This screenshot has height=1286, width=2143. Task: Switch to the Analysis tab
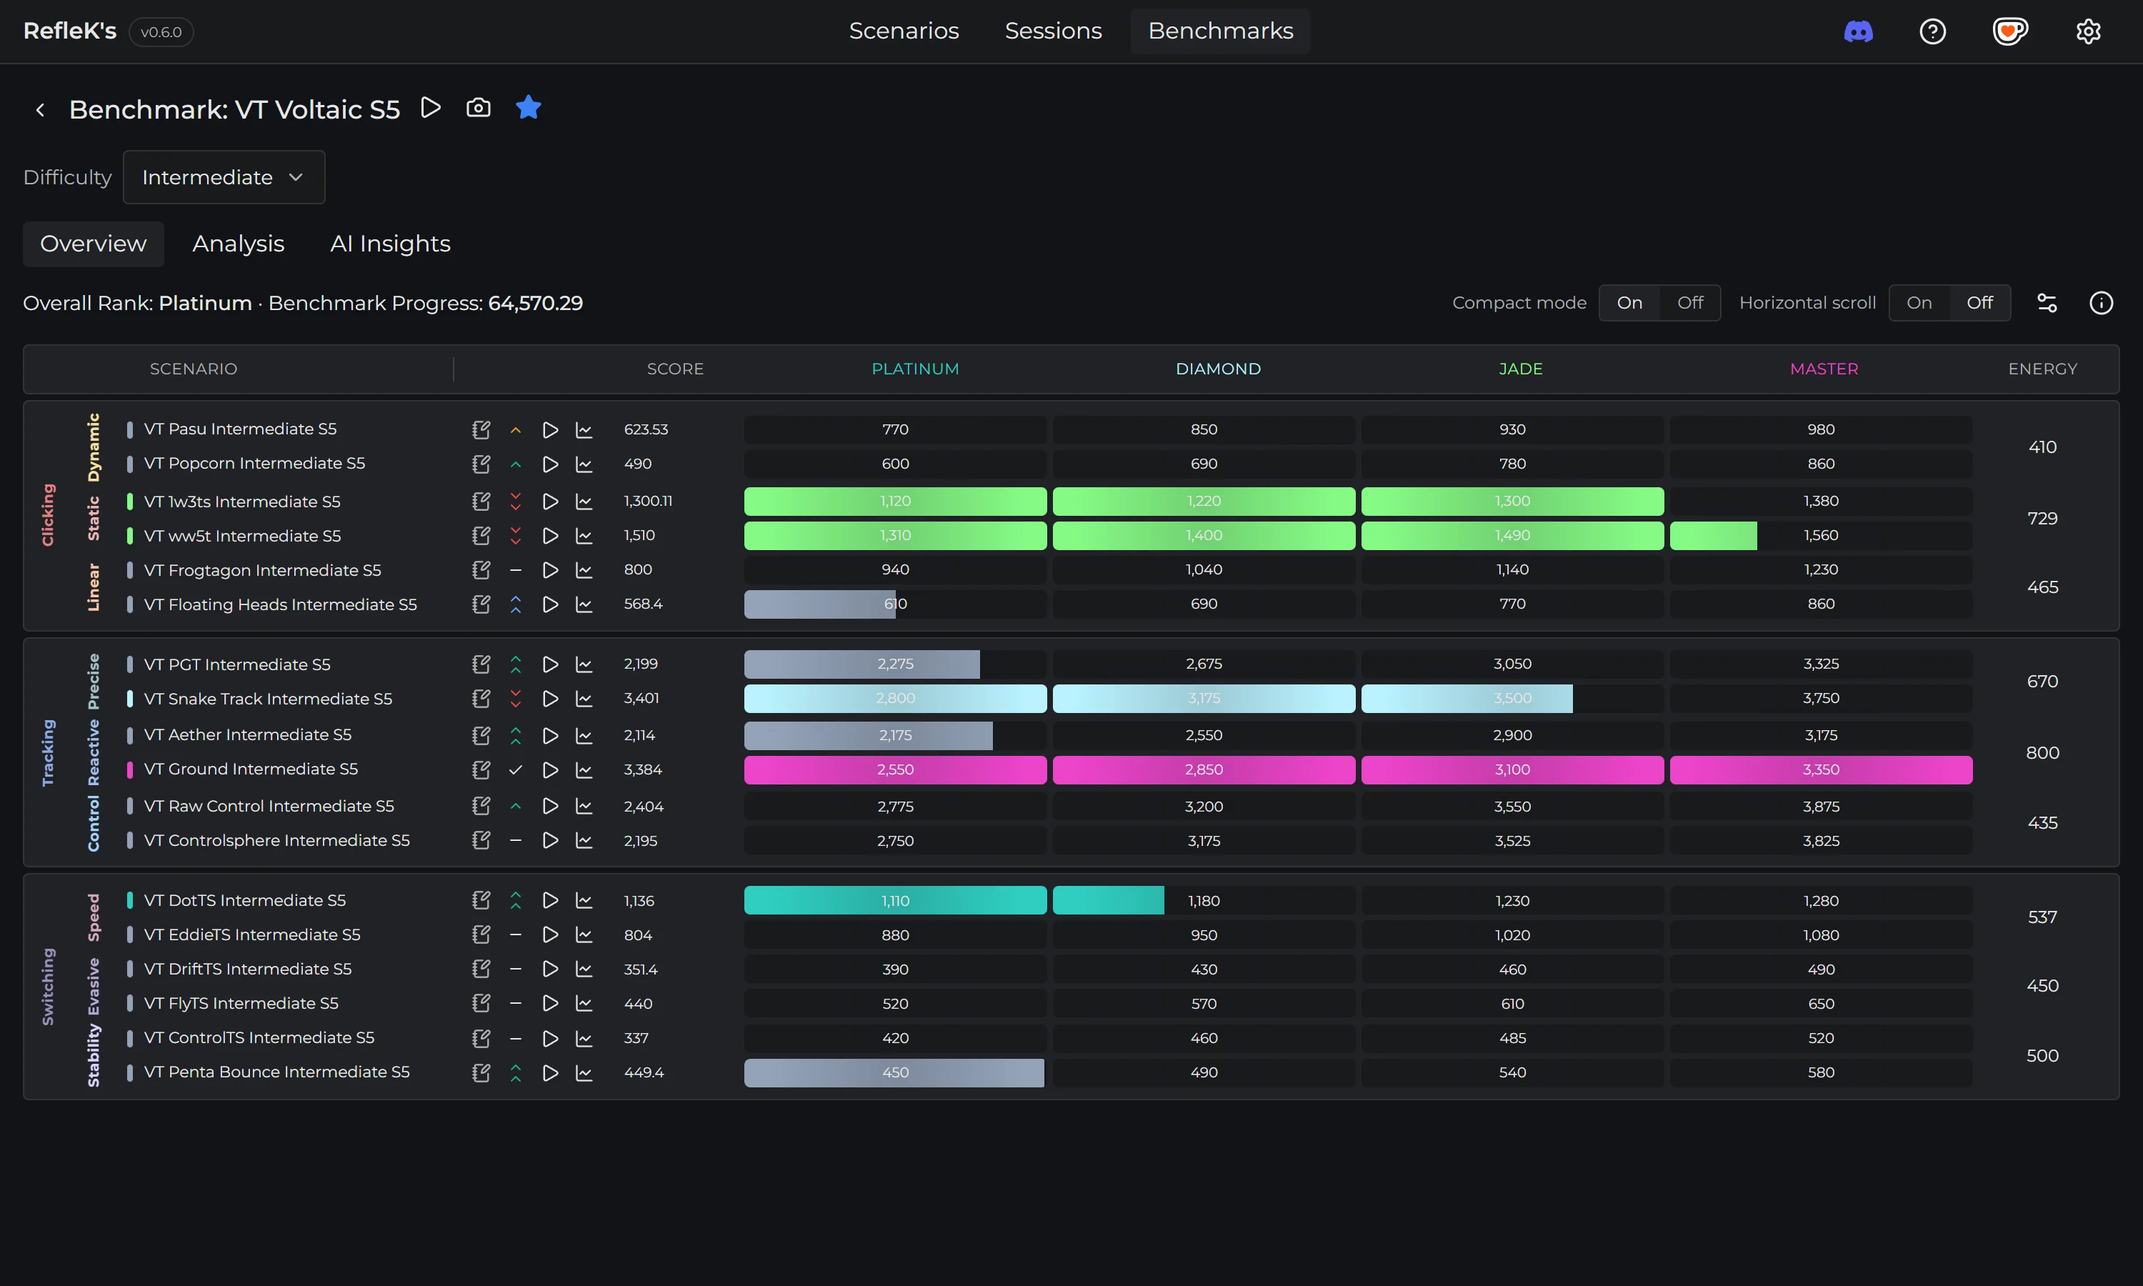pos(238,244)
